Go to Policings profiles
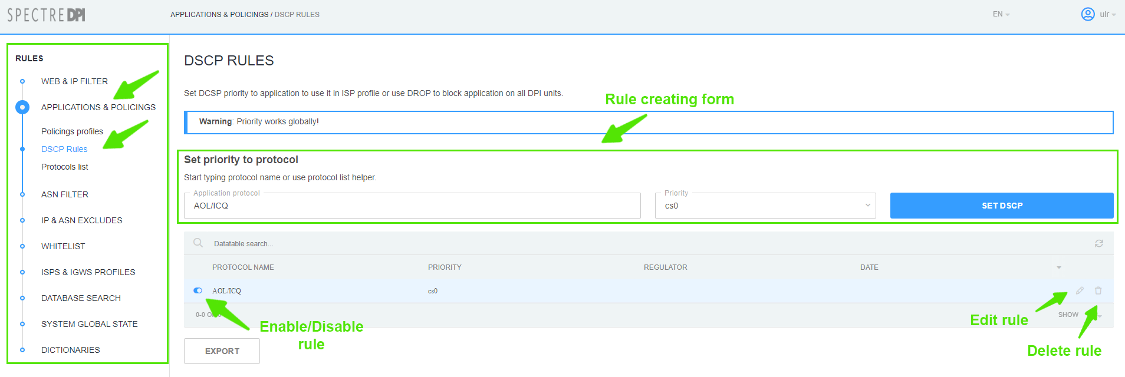The width and height of the screenshot is (1125, 377). click(x=72, y=131)
